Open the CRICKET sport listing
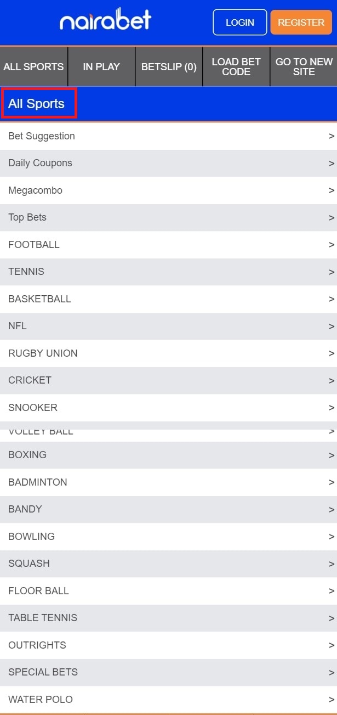 tap(30, 380)
